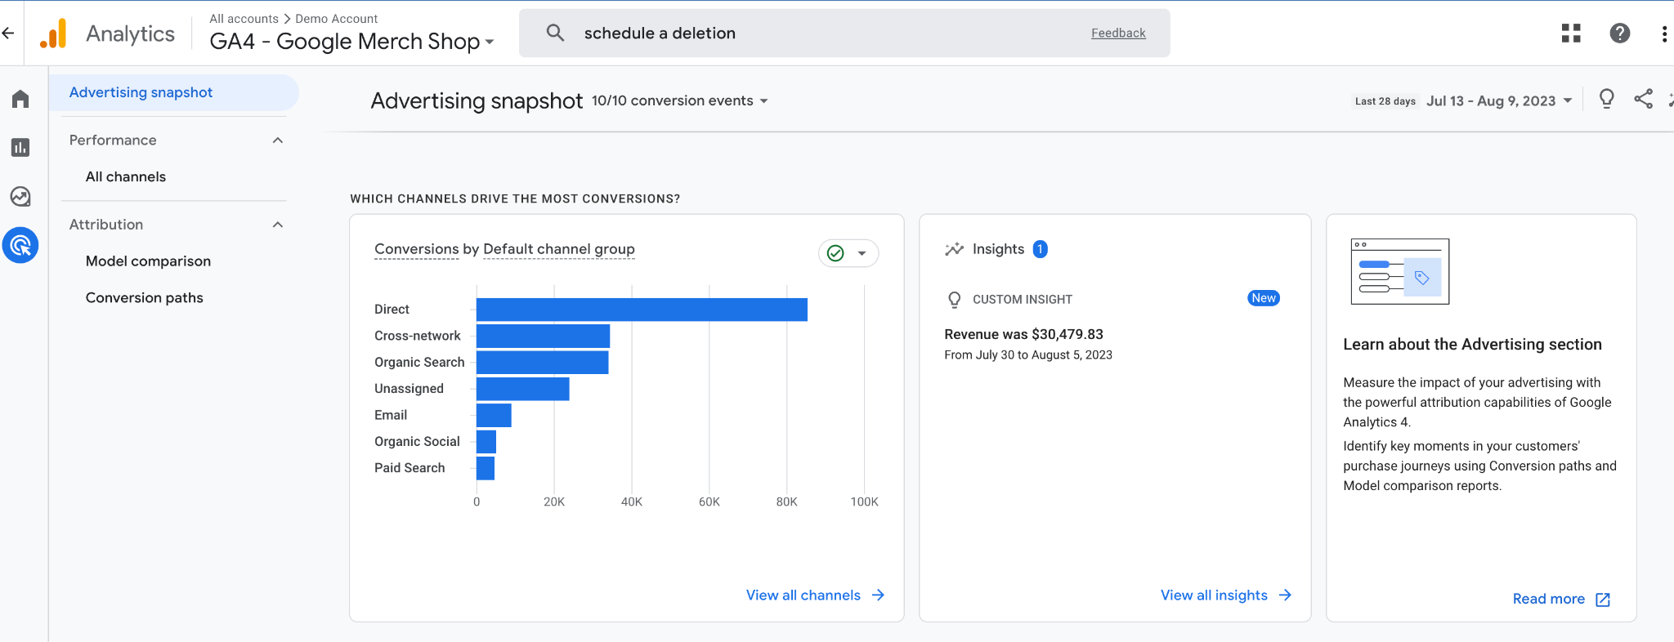Select Advertising snapshot in the sidebar
The width and height of the screenshot is (1674, 642).
pos(173,92)
